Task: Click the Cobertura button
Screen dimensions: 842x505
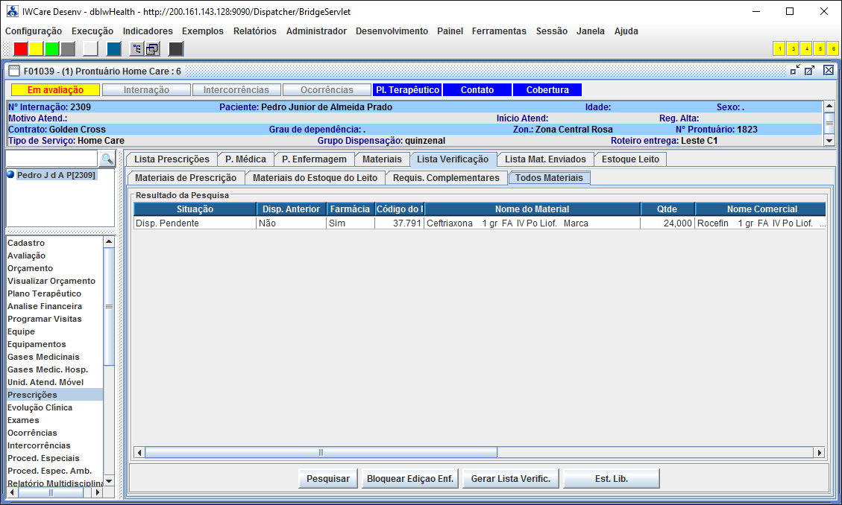Action: point(547,90)
